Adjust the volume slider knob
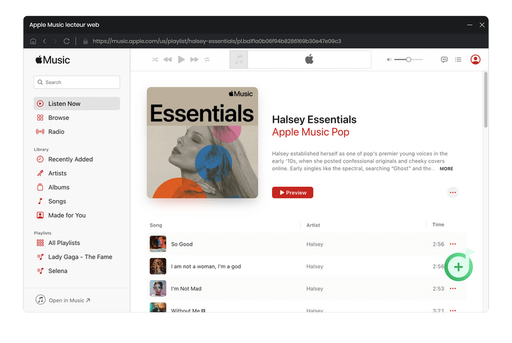Viewport: 512px width, 343px height. (x=408, y=60)
